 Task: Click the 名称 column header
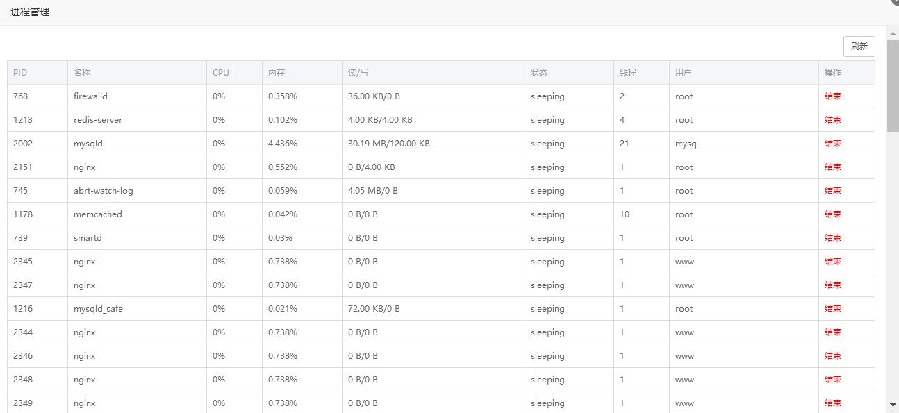click(x=82, y=73)
